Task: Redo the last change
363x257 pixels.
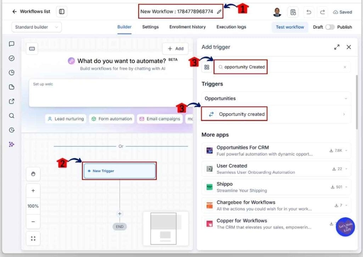Action: (322, 12)
